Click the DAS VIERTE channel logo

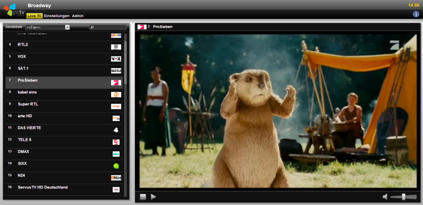pyautogui.click(x=116, y=130)
